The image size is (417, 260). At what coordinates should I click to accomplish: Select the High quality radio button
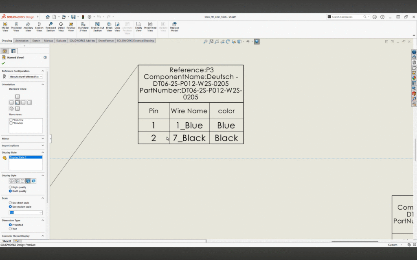(x=10, y=187)
